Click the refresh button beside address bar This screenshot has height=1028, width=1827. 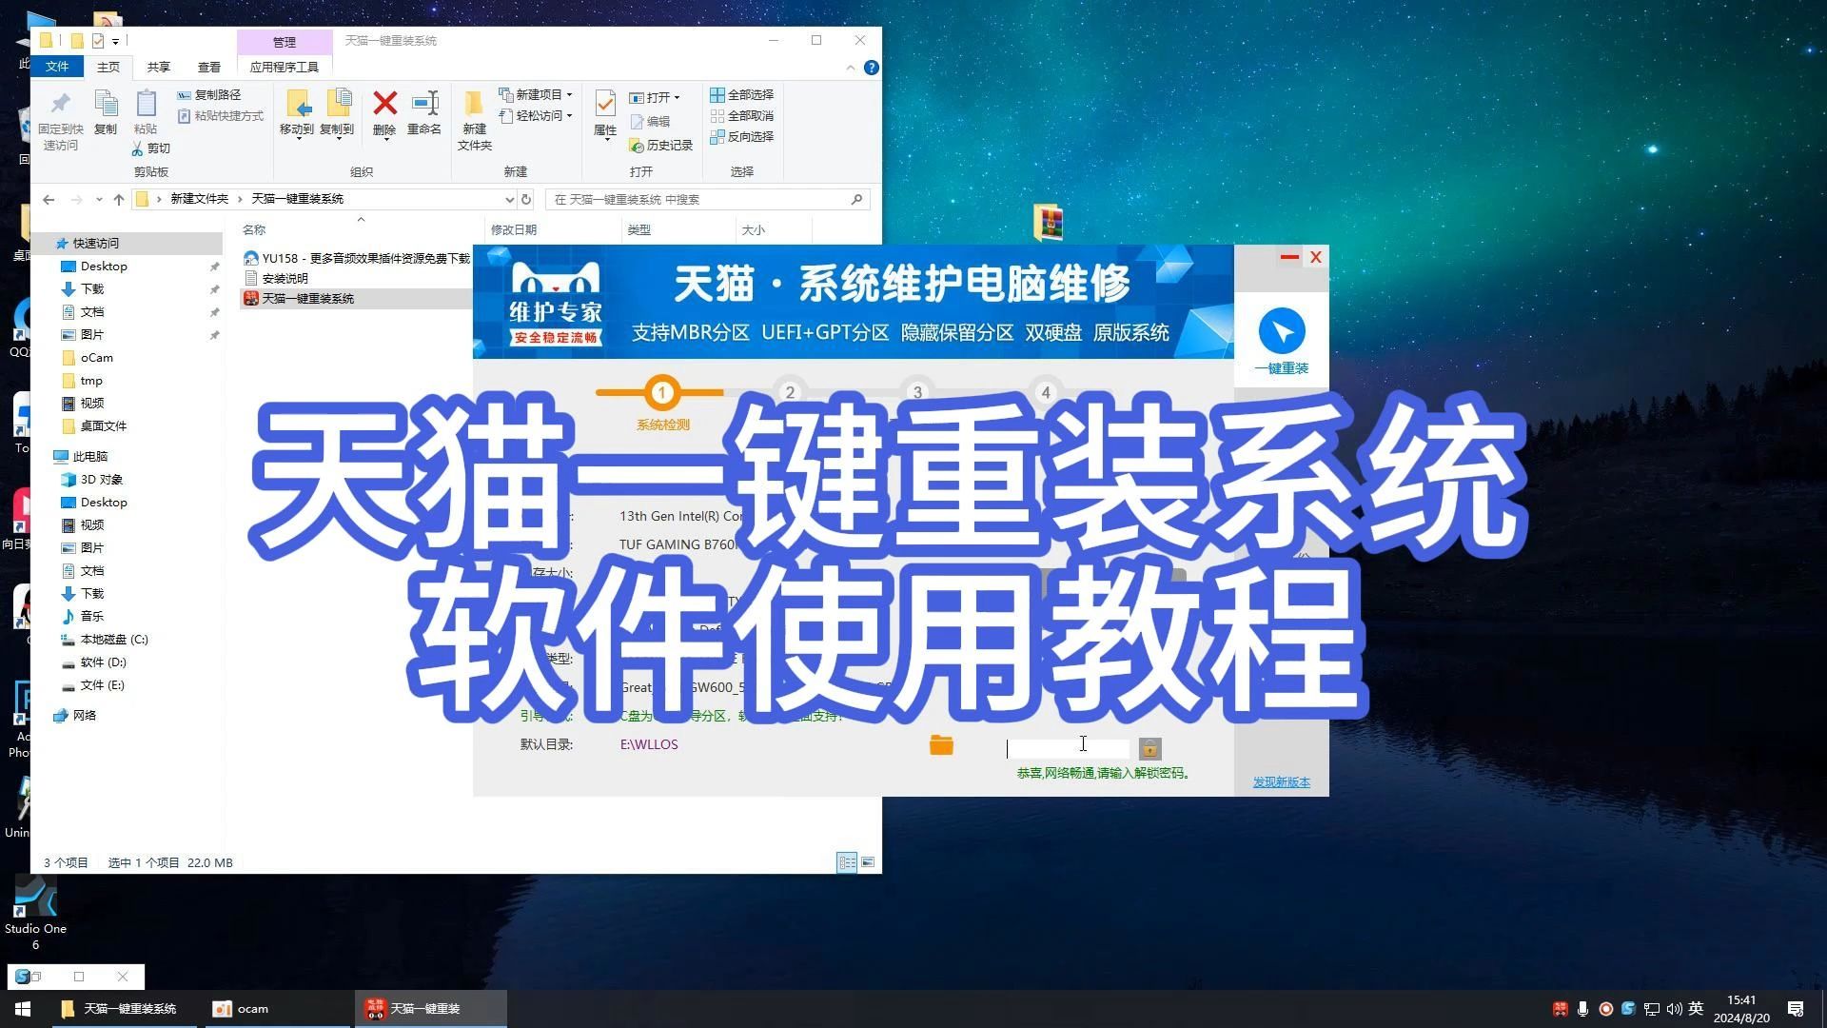click(x=525, y=199)
